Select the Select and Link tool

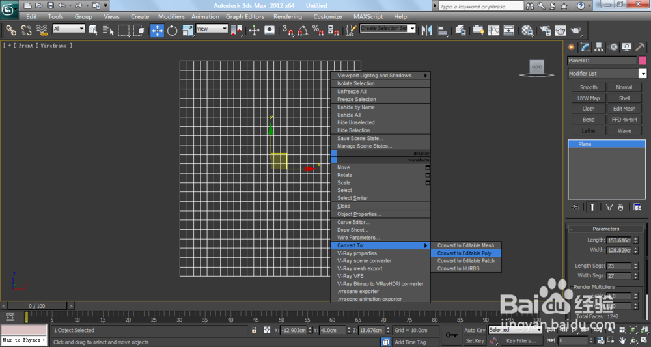tap(11, 31)
